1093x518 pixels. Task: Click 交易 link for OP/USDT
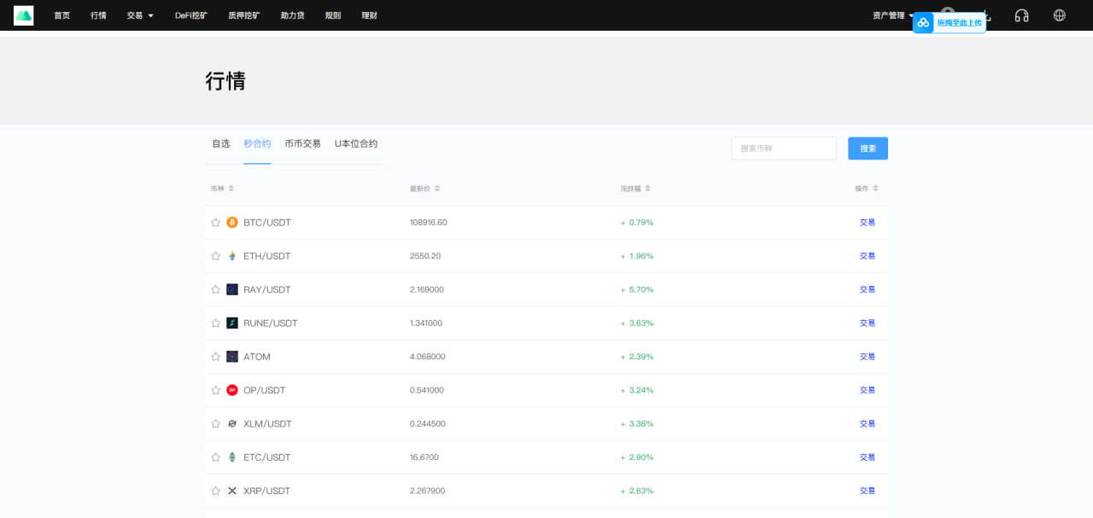(868, 390)
